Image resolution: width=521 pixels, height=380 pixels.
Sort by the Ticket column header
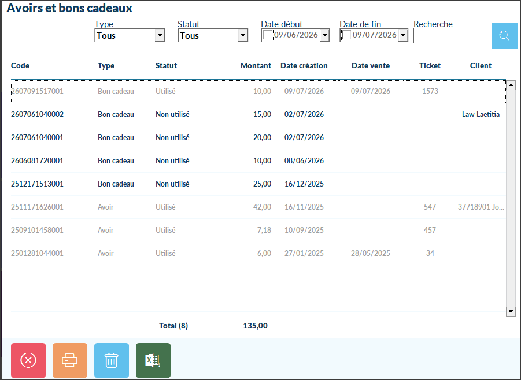click(430, 65)
